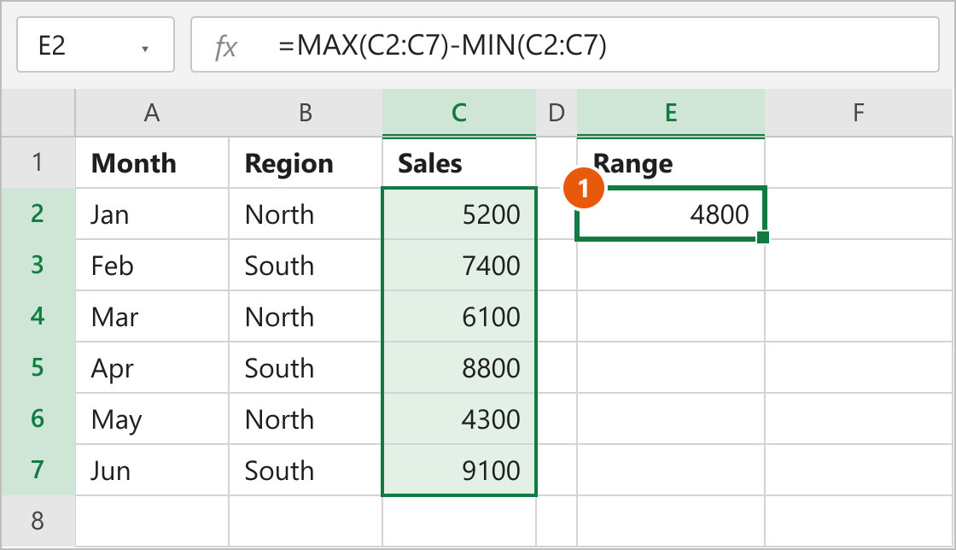The height and width of the screenshot is (550, 956).
Task: Click the fx insert function icon
Action: pyautogui.click(x=225, y=46)
